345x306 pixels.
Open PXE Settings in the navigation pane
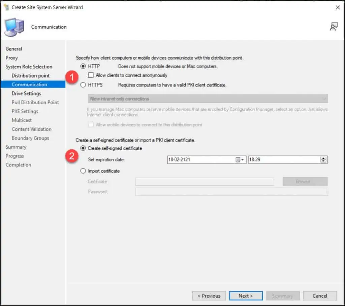click(25, 111)
